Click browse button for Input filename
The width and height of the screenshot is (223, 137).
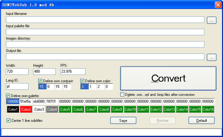211,20
